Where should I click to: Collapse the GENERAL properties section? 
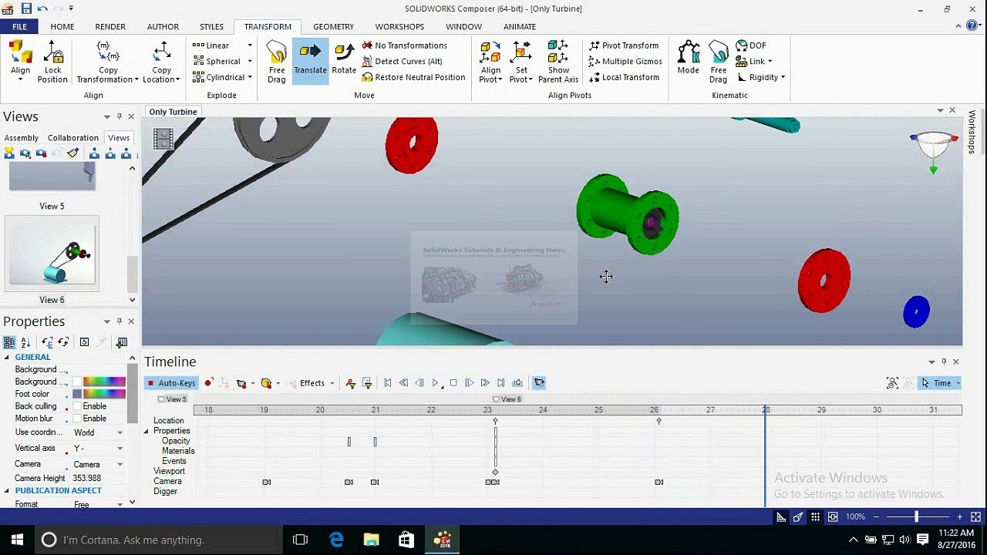pyautogui.click(x=7, y=358)
